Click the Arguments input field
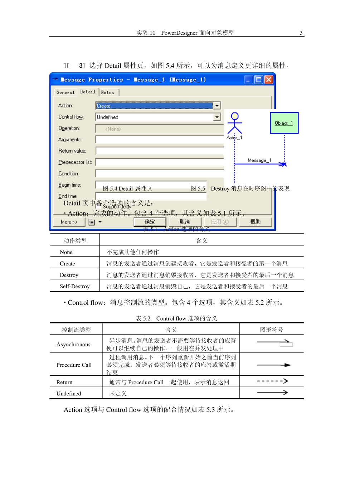The width and height of the screenshot is (340, 481). (x=159, y=140)
